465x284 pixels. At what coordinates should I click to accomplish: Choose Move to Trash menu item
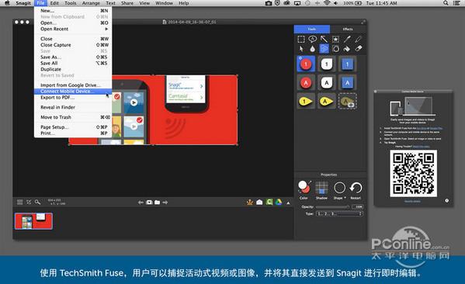pos(73,117)
